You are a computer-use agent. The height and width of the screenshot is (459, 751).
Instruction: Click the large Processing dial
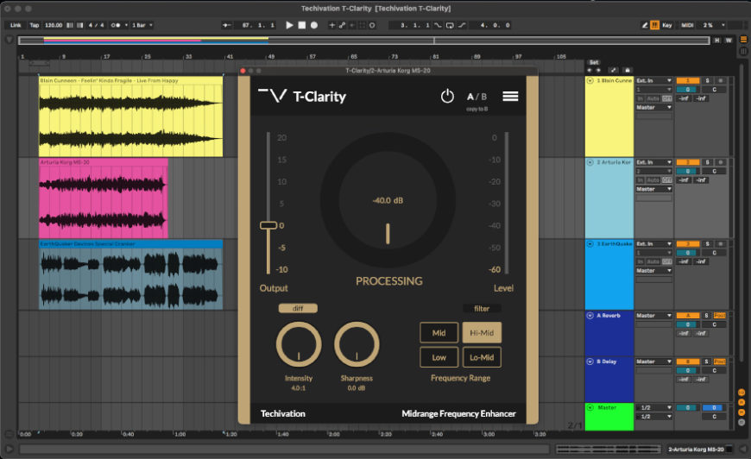388,199
